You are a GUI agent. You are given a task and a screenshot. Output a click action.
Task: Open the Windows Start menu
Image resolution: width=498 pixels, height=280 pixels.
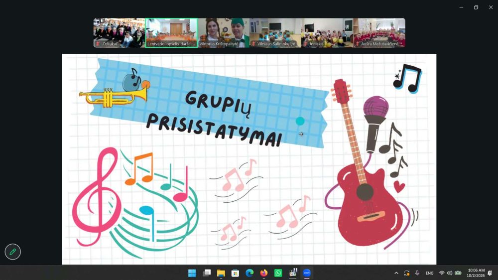point(192,273)
